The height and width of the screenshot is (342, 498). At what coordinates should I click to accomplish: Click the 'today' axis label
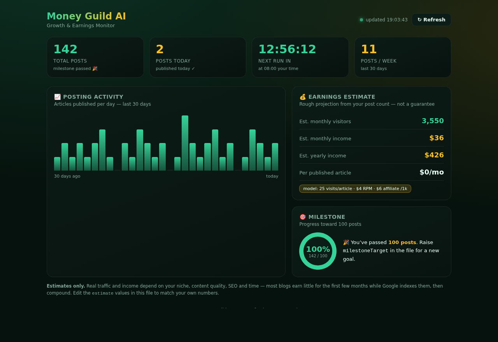[x=272, y=176]
